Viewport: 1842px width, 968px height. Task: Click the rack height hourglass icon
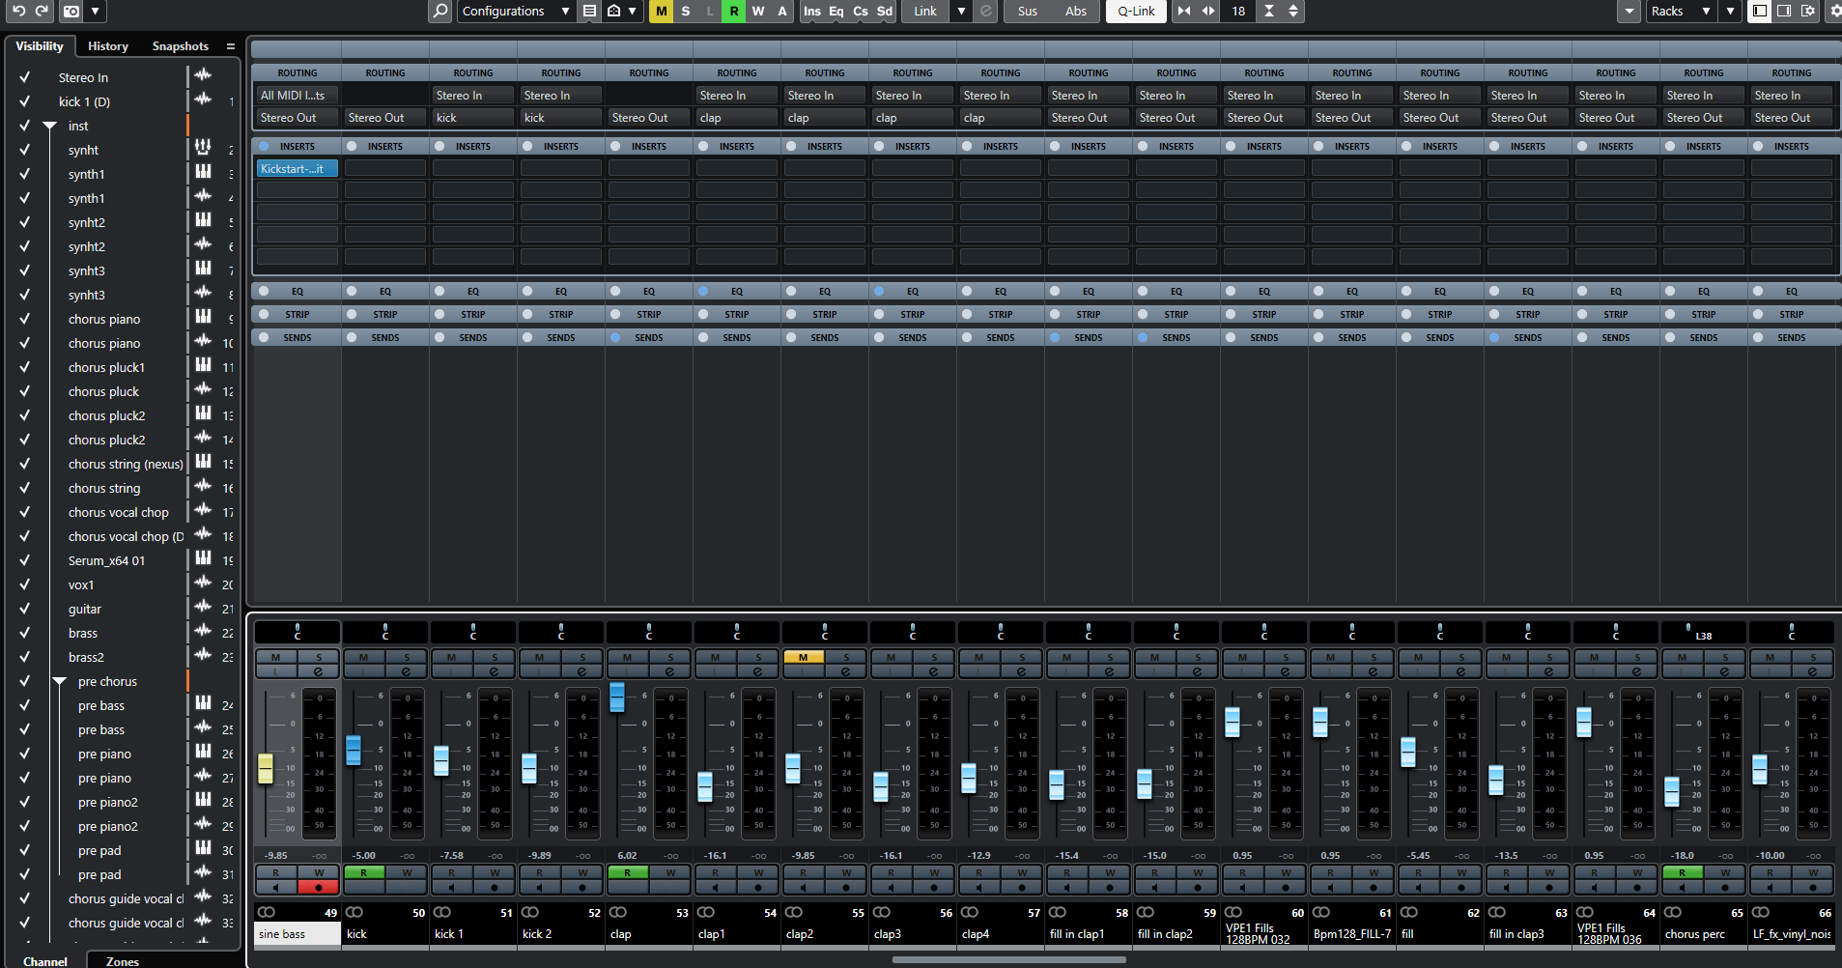point(1269,11)
